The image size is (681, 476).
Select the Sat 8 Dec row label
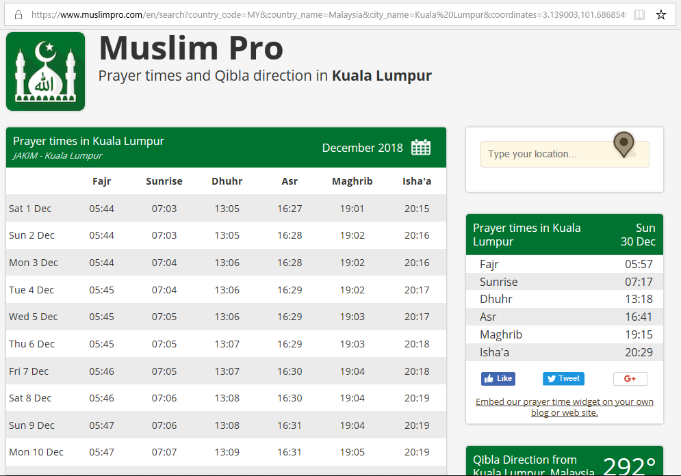click(x=30, y=398)
